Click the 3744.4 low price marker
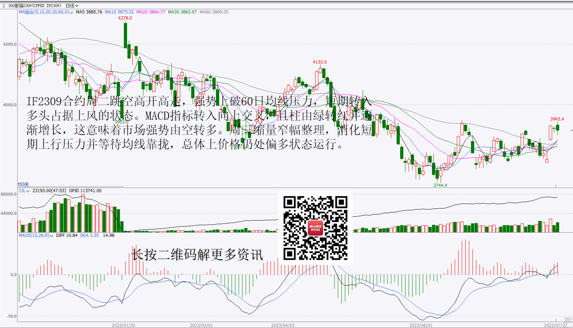The height and width of the screenshot is (328, 573). (x=440, y=185)
